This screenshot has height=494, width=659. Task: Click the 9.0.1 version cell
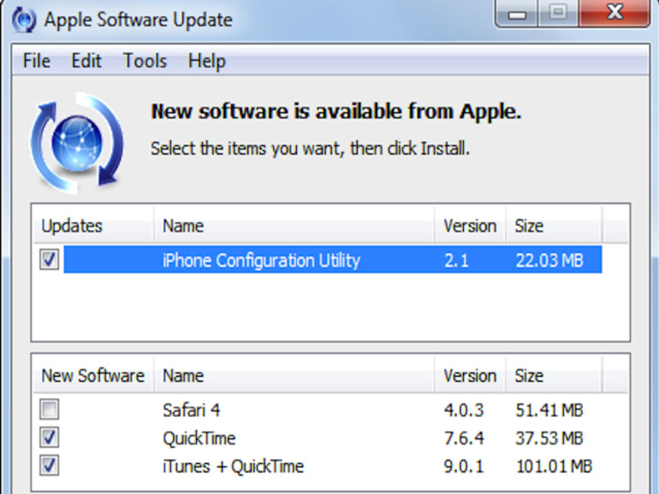coord(464,467)
